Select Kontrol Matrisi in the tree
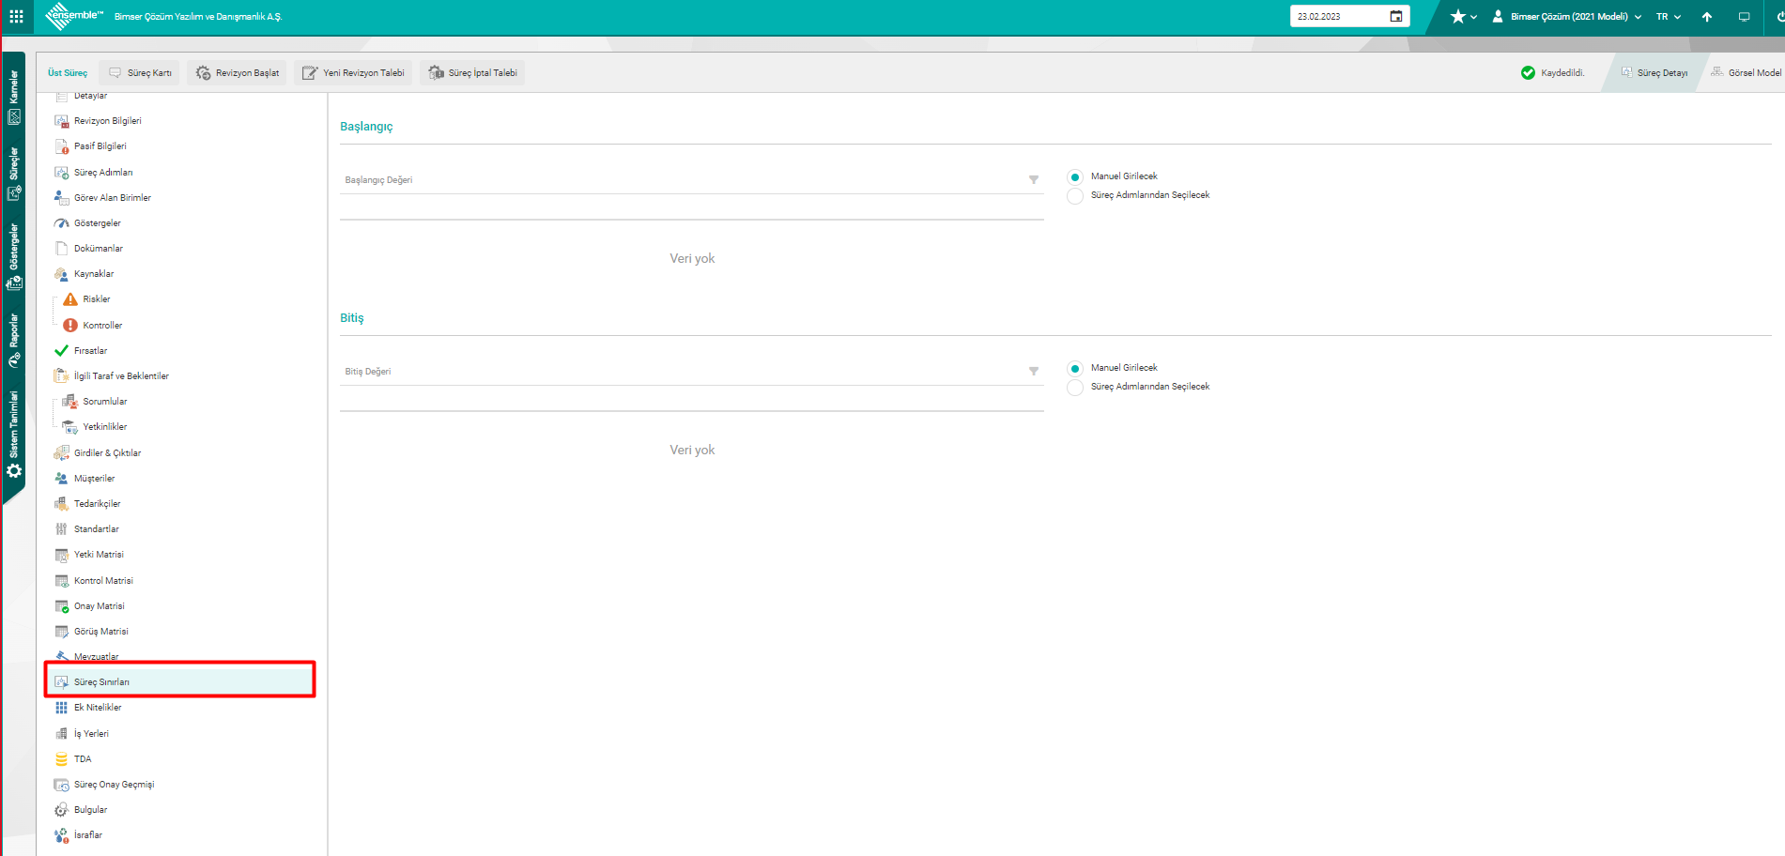The width and height of the screenshot is (1785, 856). click(x=103, y=581)
